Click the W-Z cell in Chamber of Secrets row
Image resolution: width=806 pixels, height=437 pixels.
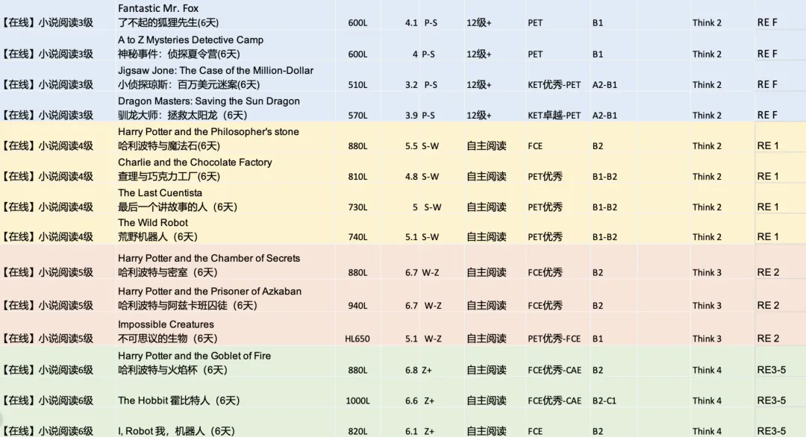point(431,273)
